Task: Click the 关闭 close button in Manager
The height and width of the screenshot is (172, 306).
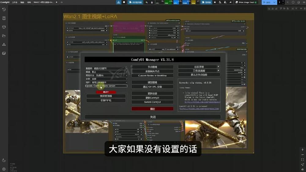Action: coord(153,117)
